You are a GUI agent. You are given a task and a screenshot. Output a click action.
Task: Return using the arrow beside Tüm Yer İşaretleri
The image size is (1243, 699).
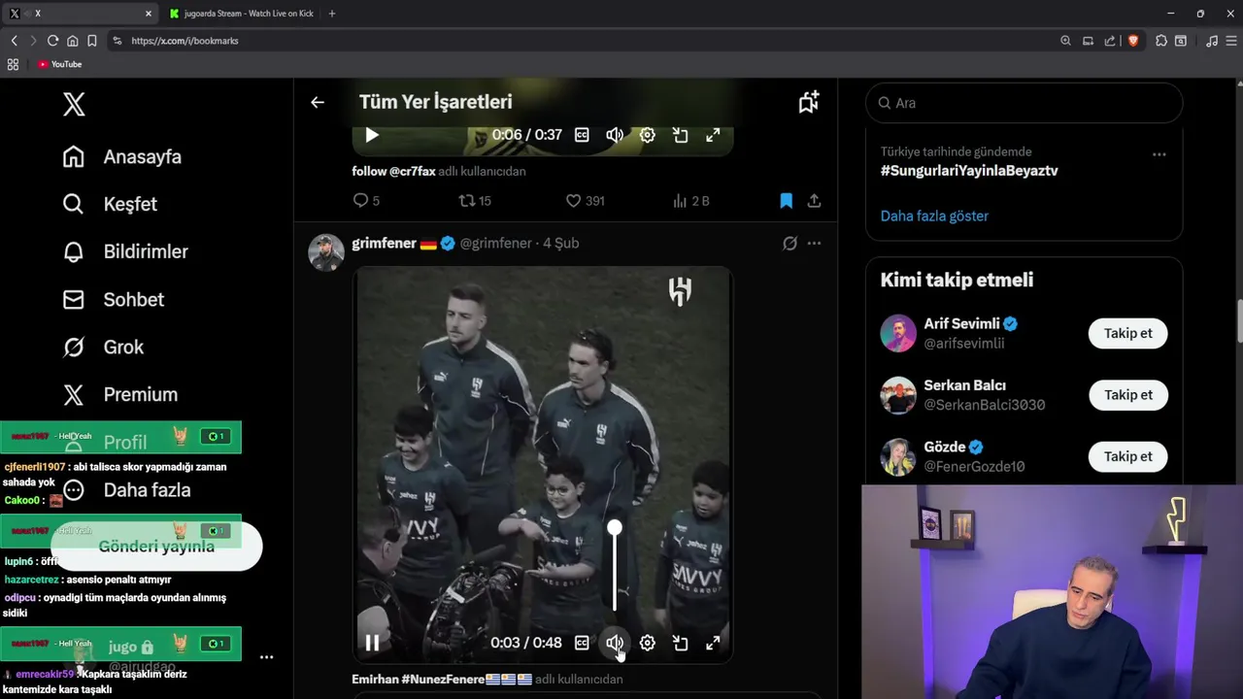pos(318,102)
